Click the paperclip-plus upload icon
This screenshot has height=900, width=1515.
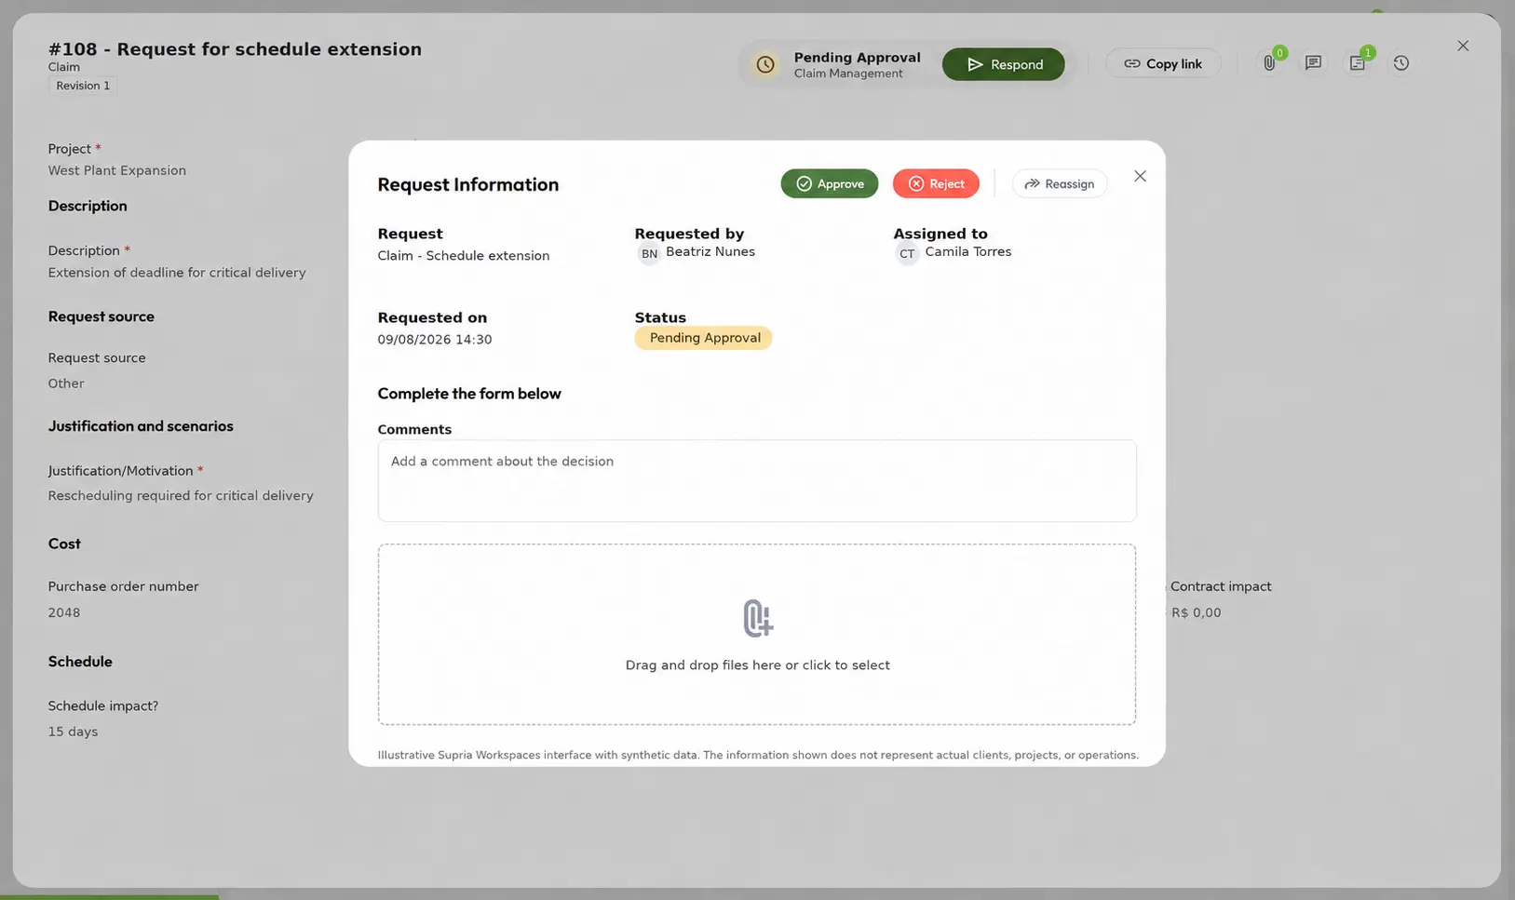pos(757,618)
